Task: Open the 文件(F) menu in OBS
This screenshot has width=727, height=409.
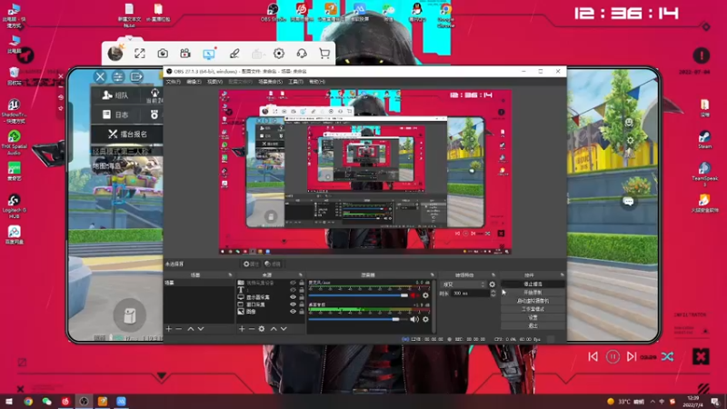Action: coord(173,82)
